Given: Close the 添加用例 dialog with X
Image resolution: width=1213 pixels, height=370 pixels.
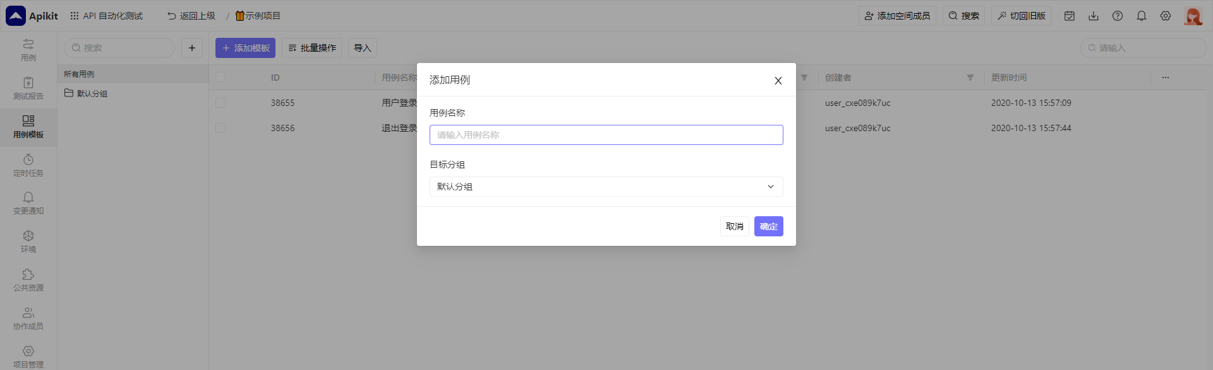Looking at the screenshot, I should (x=778, y=81).
